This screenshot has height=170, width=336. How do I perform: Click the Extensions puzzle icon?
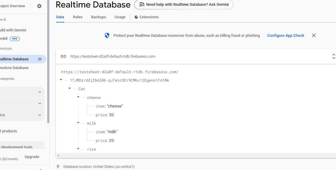[136, 17]
